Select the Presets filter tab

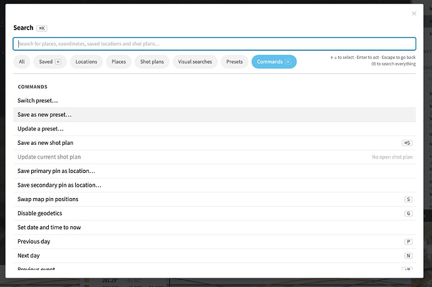[x=234, y=62]
